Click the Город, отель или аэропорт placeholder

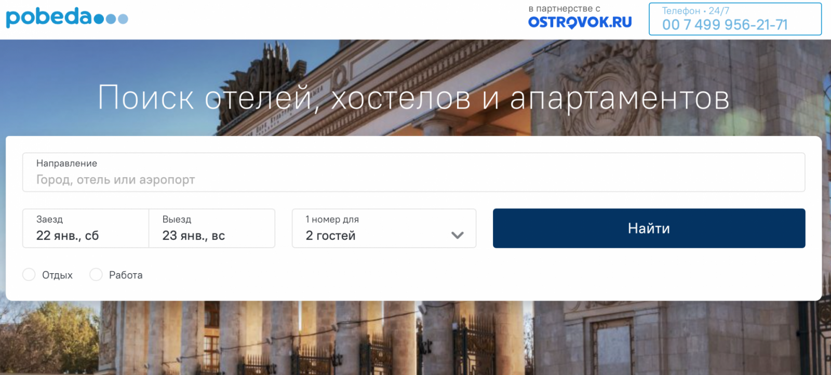(x=115, y=180)
